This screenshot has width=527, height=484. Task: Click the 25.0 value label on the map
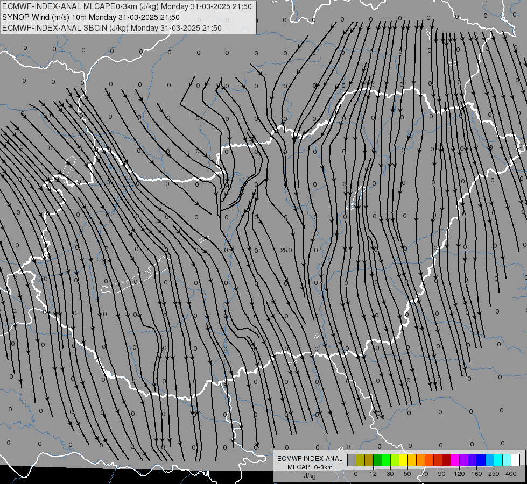[286, 250]
